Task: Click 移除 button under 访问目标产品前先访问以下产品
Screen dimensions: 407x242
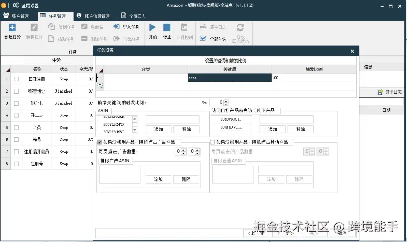Action: [301, 129]
